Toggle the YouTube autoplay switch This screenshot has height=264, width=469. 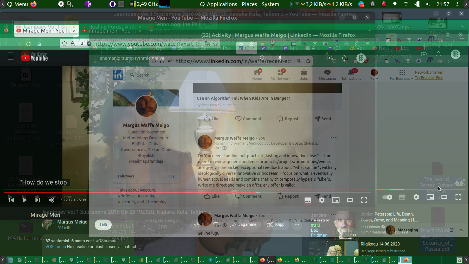387,197
